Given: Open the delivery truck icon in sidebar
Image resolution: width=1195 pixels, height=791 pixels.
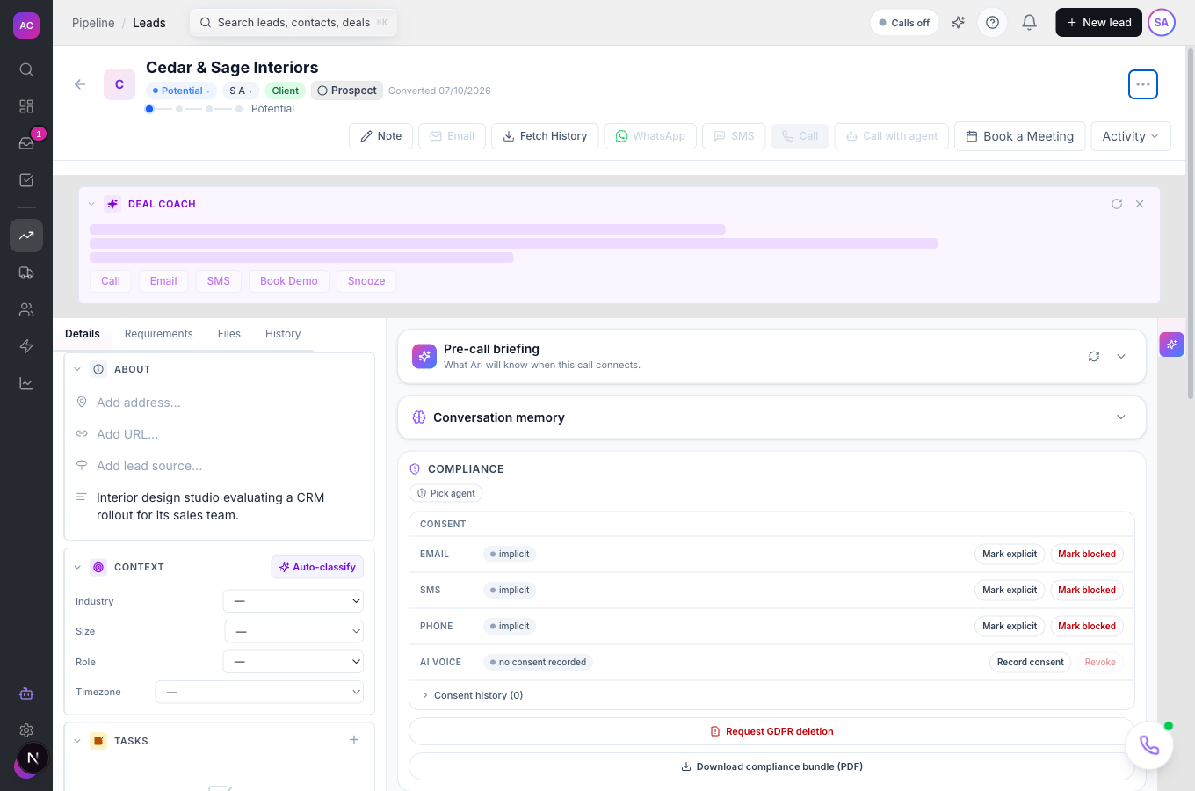Looking at the screenshot, I should pos(26,272).
